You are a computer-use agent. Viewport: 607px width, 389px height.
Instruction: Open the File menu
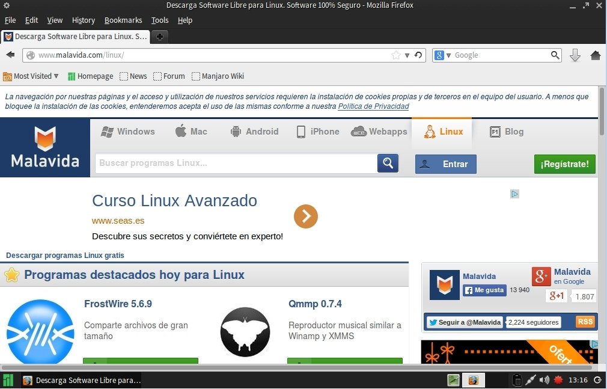point(10,20)
